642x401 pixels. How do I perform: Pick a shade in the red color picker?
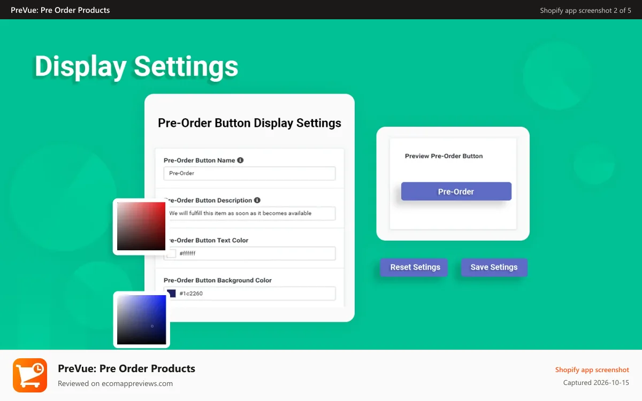click(x=141, y=226)
